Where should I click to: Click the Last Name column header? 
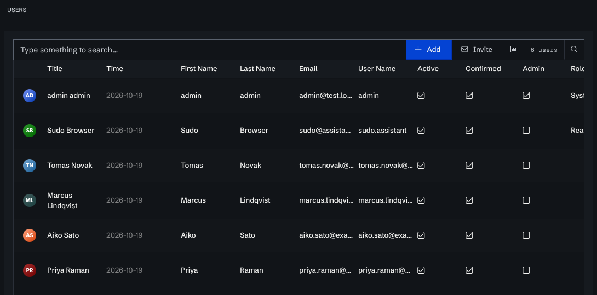click(x=257, y=69)
